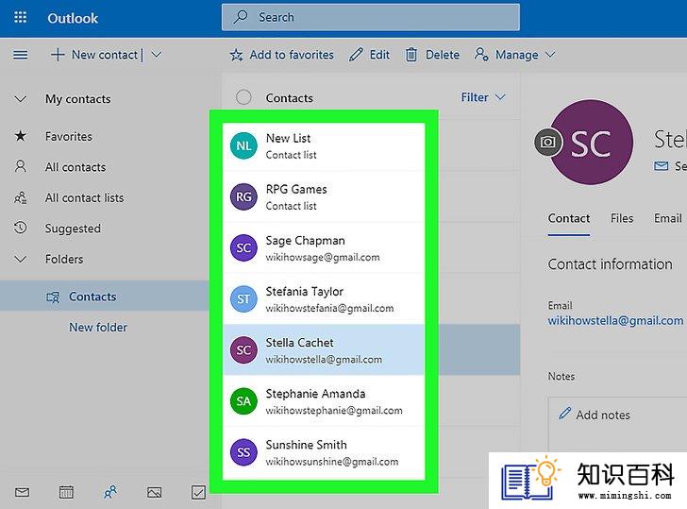The width and height of the screenshot is (687, 509).
Task: Click the ST avatar of Stefania Taylor
Action: click(x=243, y=299)
